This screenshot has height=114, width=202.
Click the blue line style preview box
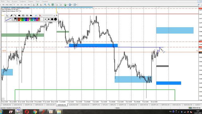9,19
